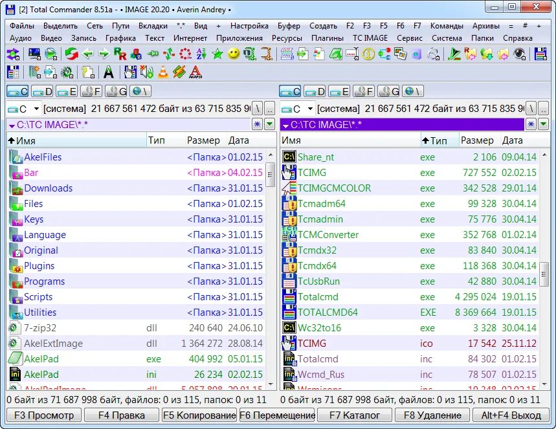
Task: Open the Справка menu
Action: [518, 38]
